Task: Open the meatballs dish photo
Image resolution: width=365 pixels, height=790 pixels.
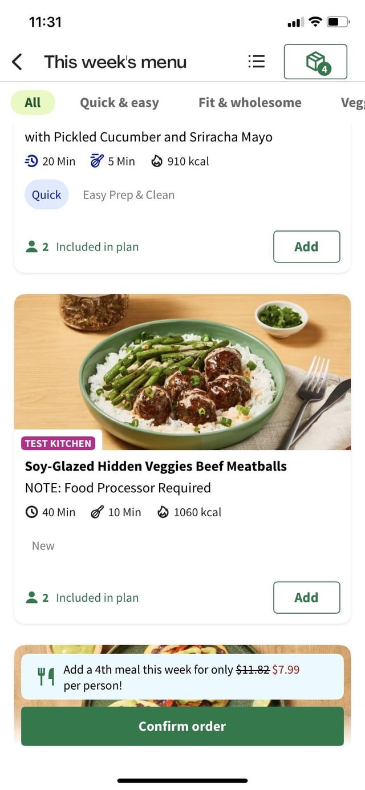Action: tap(182, 371)
